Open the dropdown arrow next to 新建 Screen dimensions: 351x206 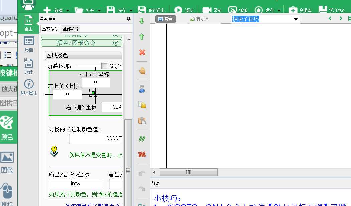(x=68, y=10)
